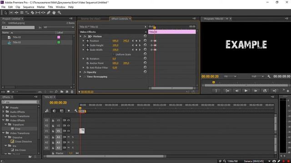Step forward one frame
Screen dimensions: 291x163
pos(256,91)
